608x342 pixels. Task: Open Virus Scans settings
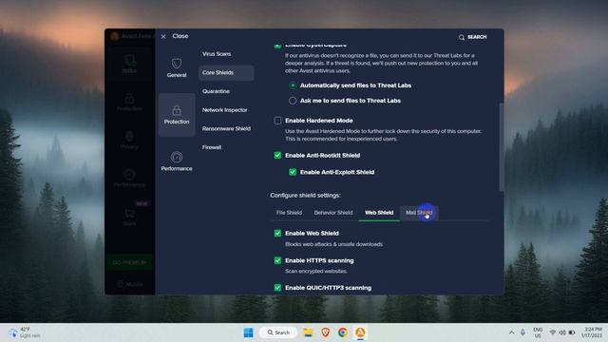pyautogui.click(x=217, y=54)
